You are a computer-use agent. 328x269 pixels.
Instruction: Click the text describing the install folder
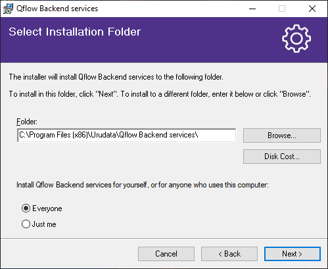tap(116, 77)
